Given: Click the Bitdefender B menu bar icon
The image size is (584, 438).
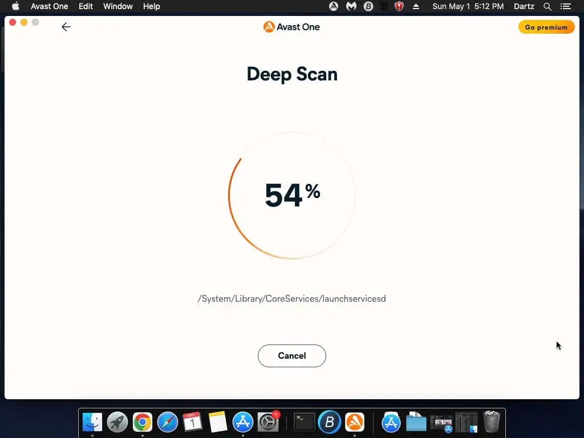Looking at the screenshot, I should (x=368, y=6).
